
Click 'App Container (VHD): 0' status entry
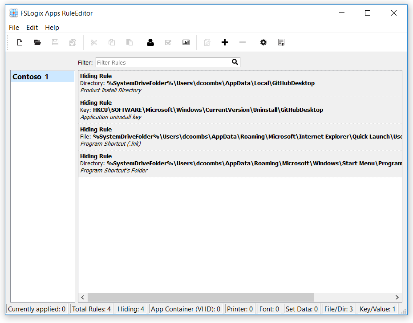coord(186,309)
